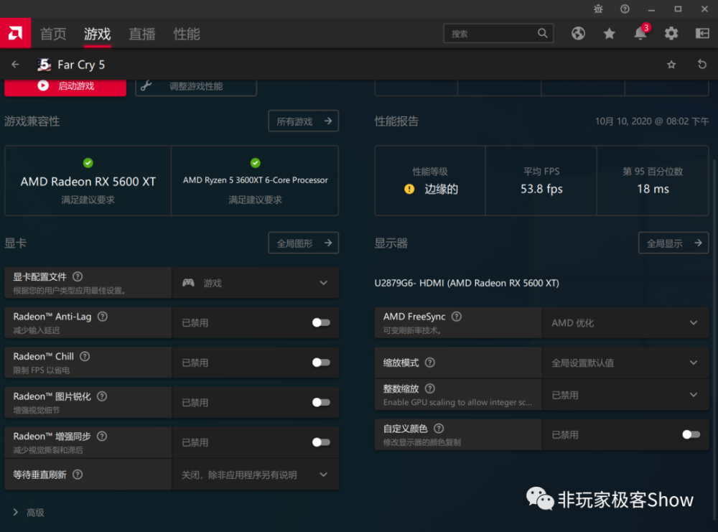Open the help question mark in title bar
718x532 pixels.
(625, 9)
